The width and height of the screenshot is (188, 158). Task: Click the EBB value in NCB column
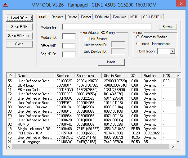(166, 81)
